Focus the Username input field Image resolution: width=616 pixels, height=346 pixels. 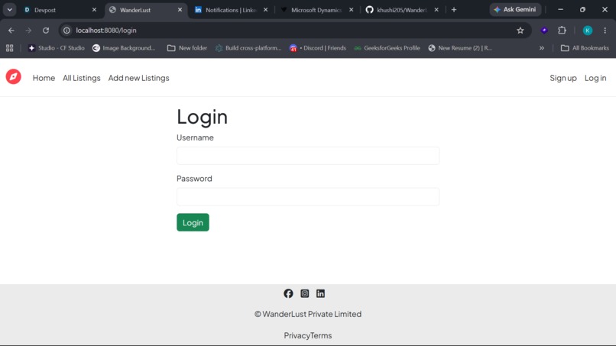click(308, 156)
